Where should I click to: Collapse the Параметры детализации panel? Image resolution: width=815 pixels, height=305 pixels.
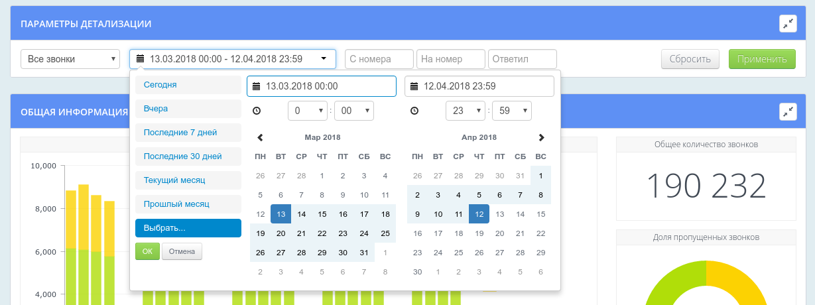(787, 24)
